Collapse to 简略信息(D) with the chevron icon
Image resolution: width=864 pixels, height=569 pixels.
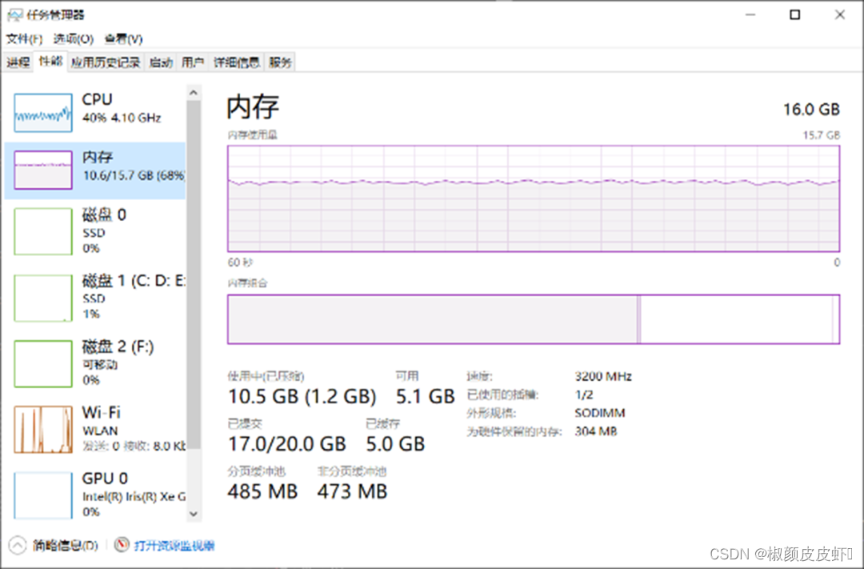(x=18, y=545)
